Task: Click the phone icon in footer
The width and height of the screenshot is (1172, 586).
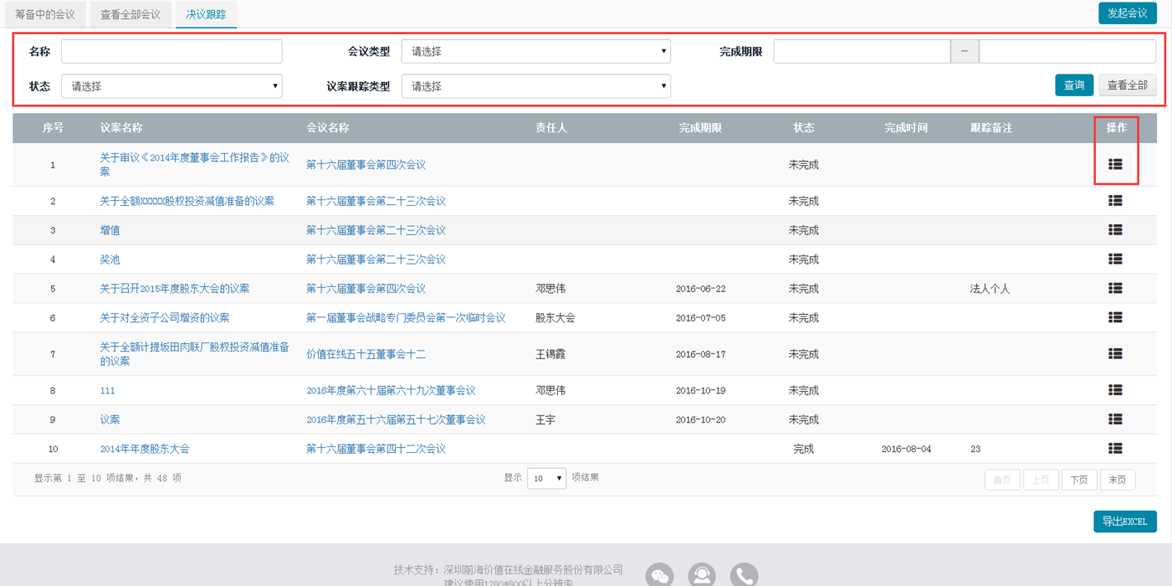Action: click(744, 575)
